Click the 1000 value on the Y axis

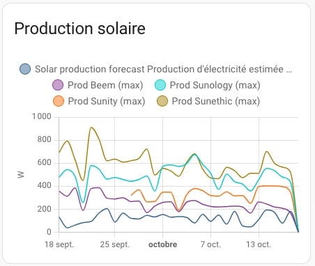[x=42, y=116]
